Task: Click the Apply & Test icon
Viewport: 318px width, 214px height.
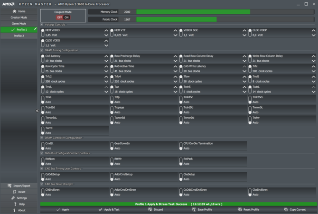Action: (100, 210)
